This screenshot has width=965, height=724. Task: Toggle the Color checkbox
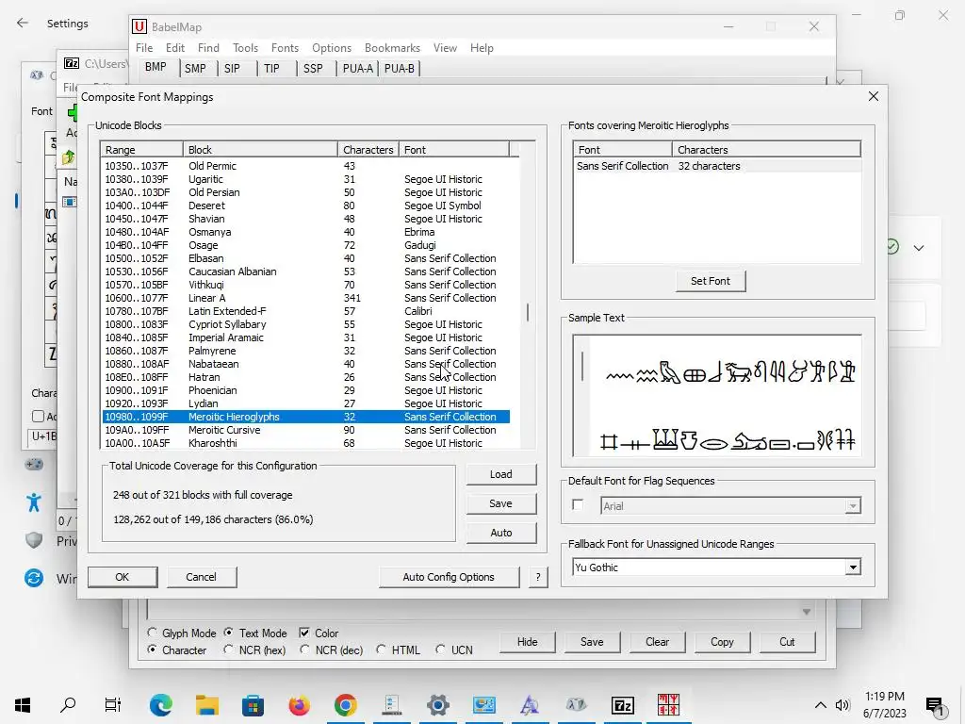pyautogui.click(x=304, y=633)
